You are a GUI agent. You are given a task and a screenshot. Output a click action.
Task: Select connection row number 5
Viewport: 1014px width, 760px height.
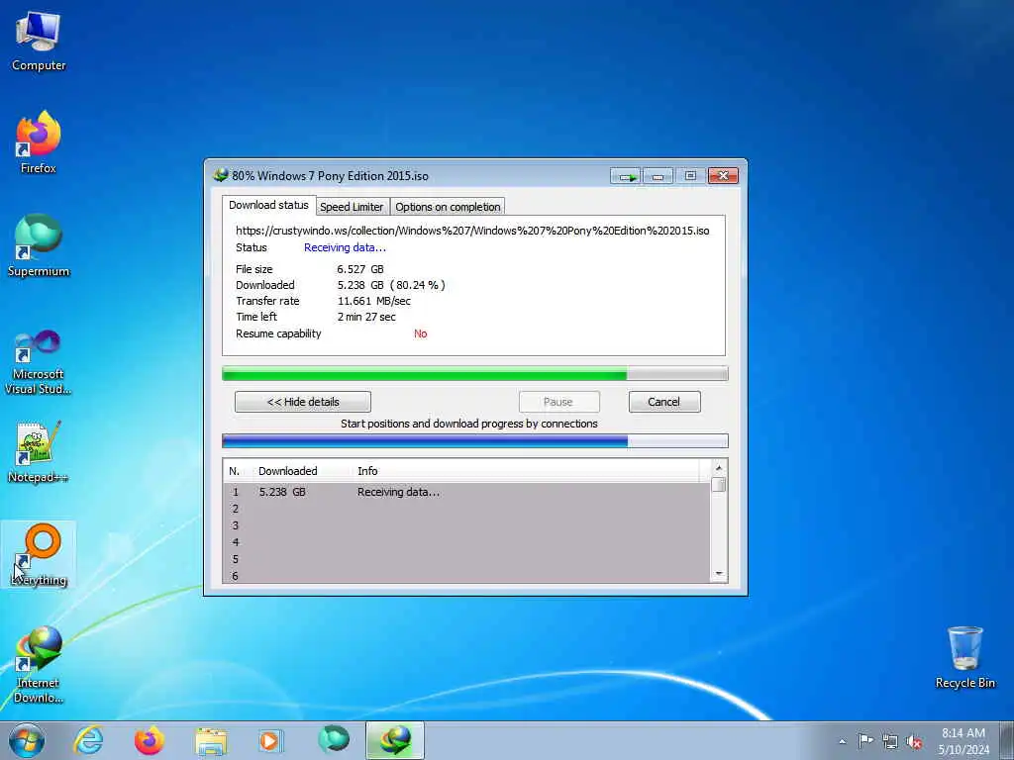point(467,559)
